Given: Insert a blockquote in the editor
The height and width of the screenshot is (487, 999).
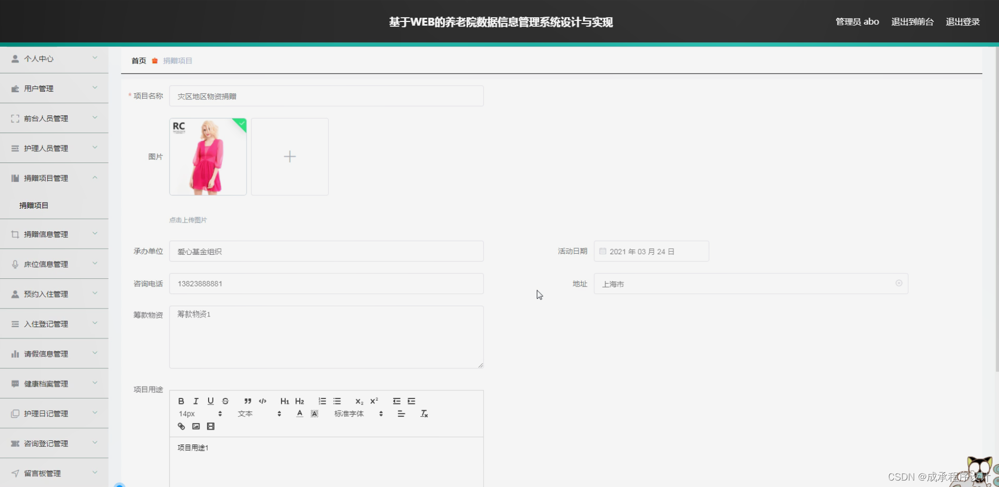Looking at the screenshot, I should 247,401.
